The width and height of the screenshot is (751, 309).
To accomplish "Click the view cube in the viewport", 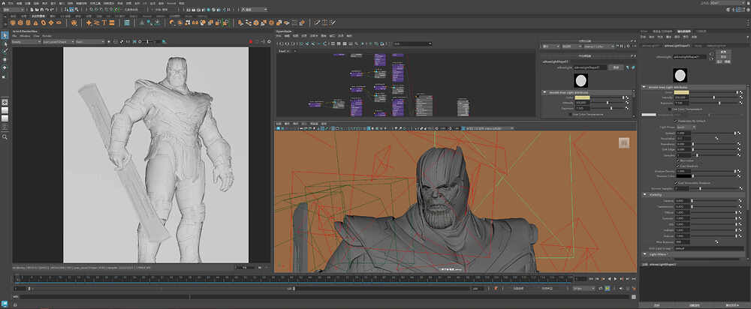I will click(623, 142).
